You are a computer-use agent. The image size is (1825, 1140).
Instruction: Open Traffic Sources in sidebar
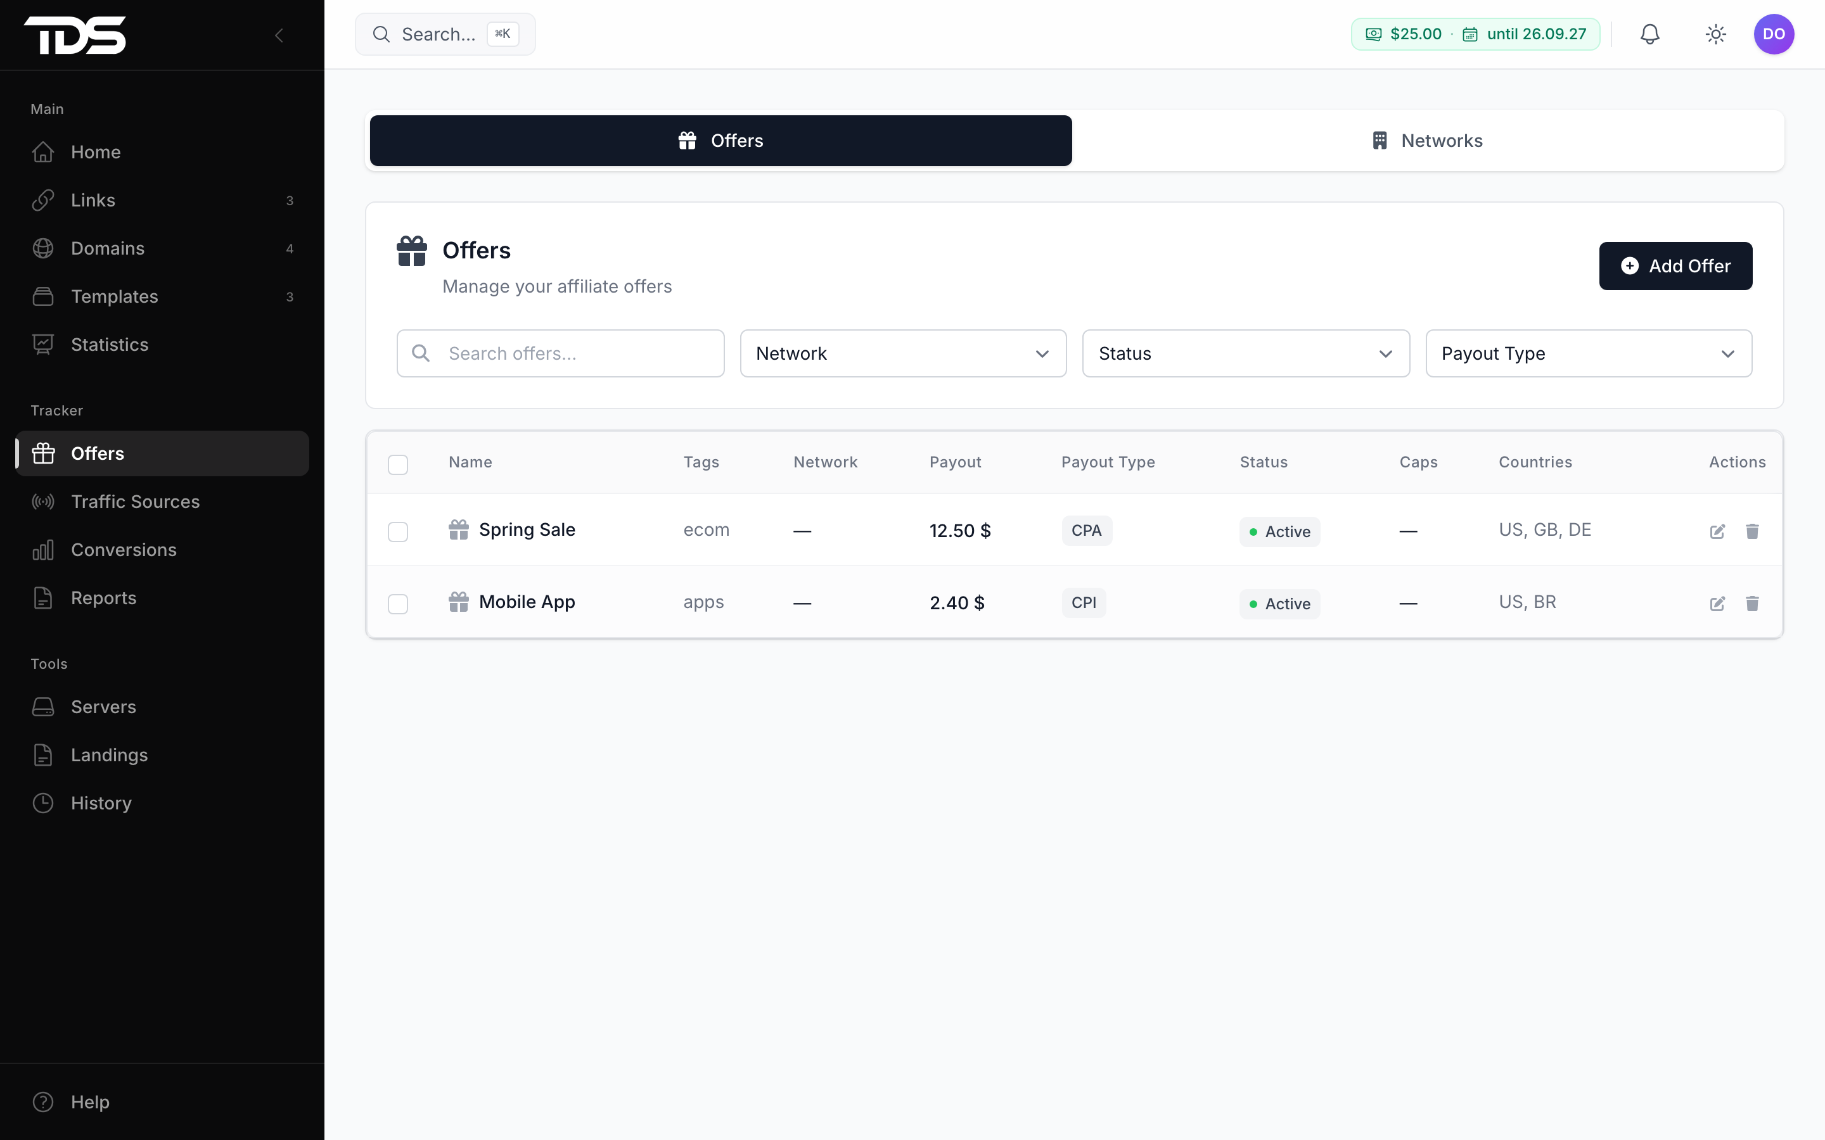[162, 502]
